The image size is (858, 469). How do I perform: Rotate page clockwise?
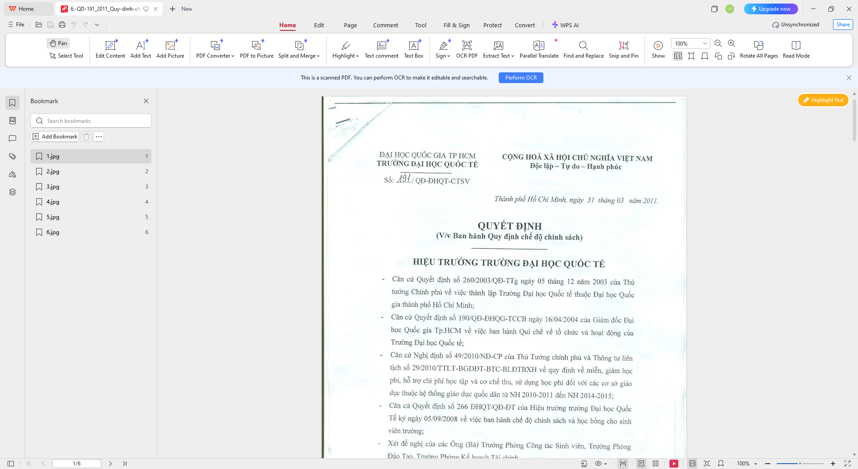732,56
